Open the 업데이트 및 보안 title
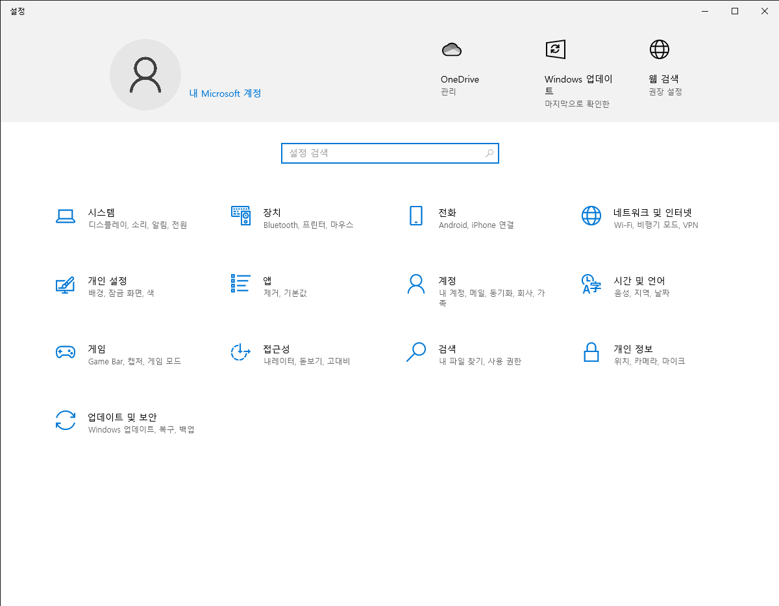 tap(122, 417)
